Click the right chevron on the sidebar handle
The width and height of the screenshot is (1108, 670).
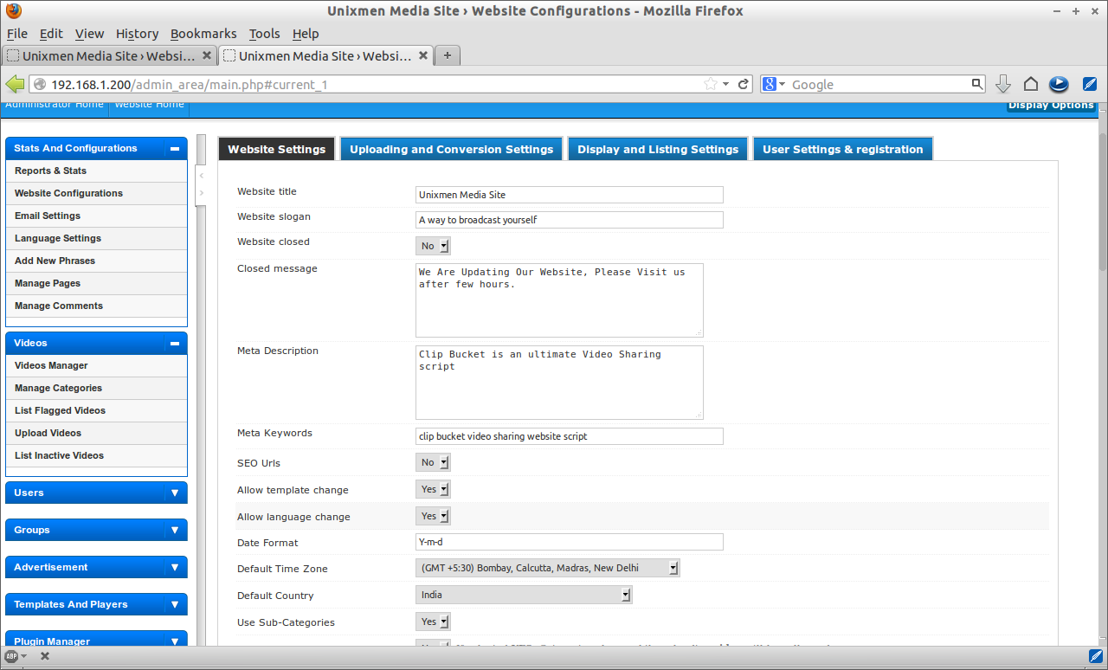202,192
